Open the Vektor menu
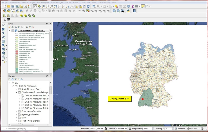Screen dimensions: 208x132 68,2
